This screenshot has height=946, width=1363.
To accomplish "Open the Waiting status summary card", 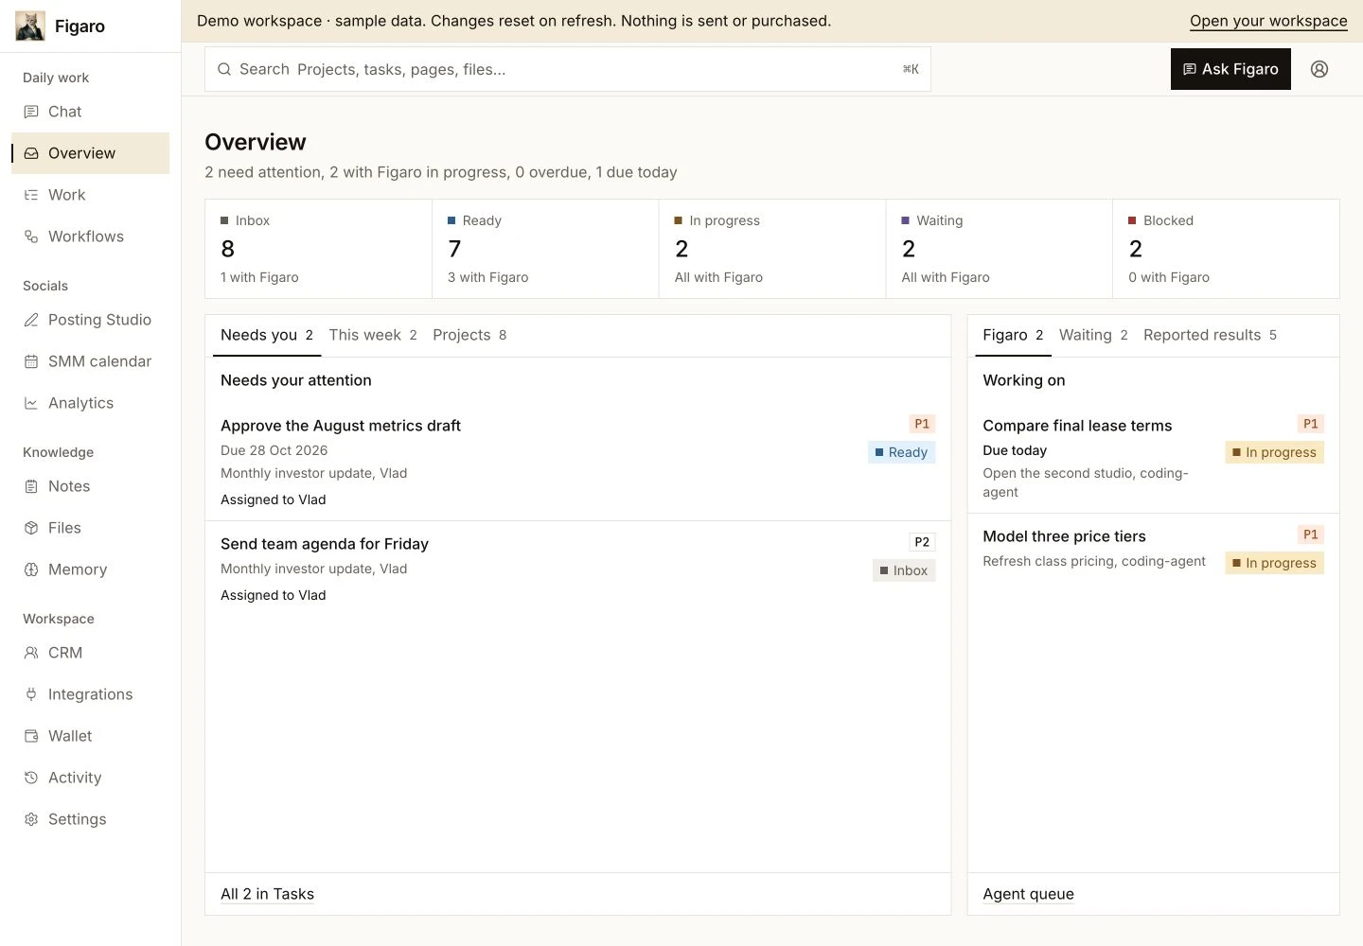I will [x=1000, y=249].
